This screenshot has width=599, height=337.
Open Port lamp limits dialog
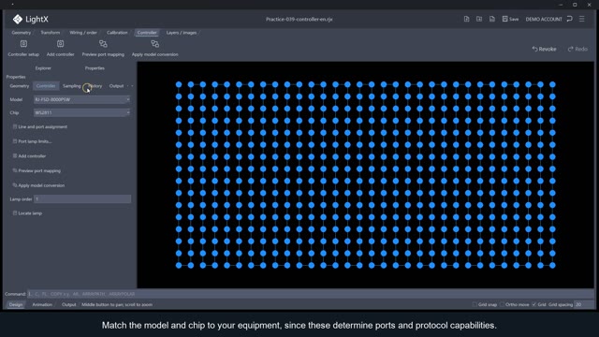click(x=32, y=141)
